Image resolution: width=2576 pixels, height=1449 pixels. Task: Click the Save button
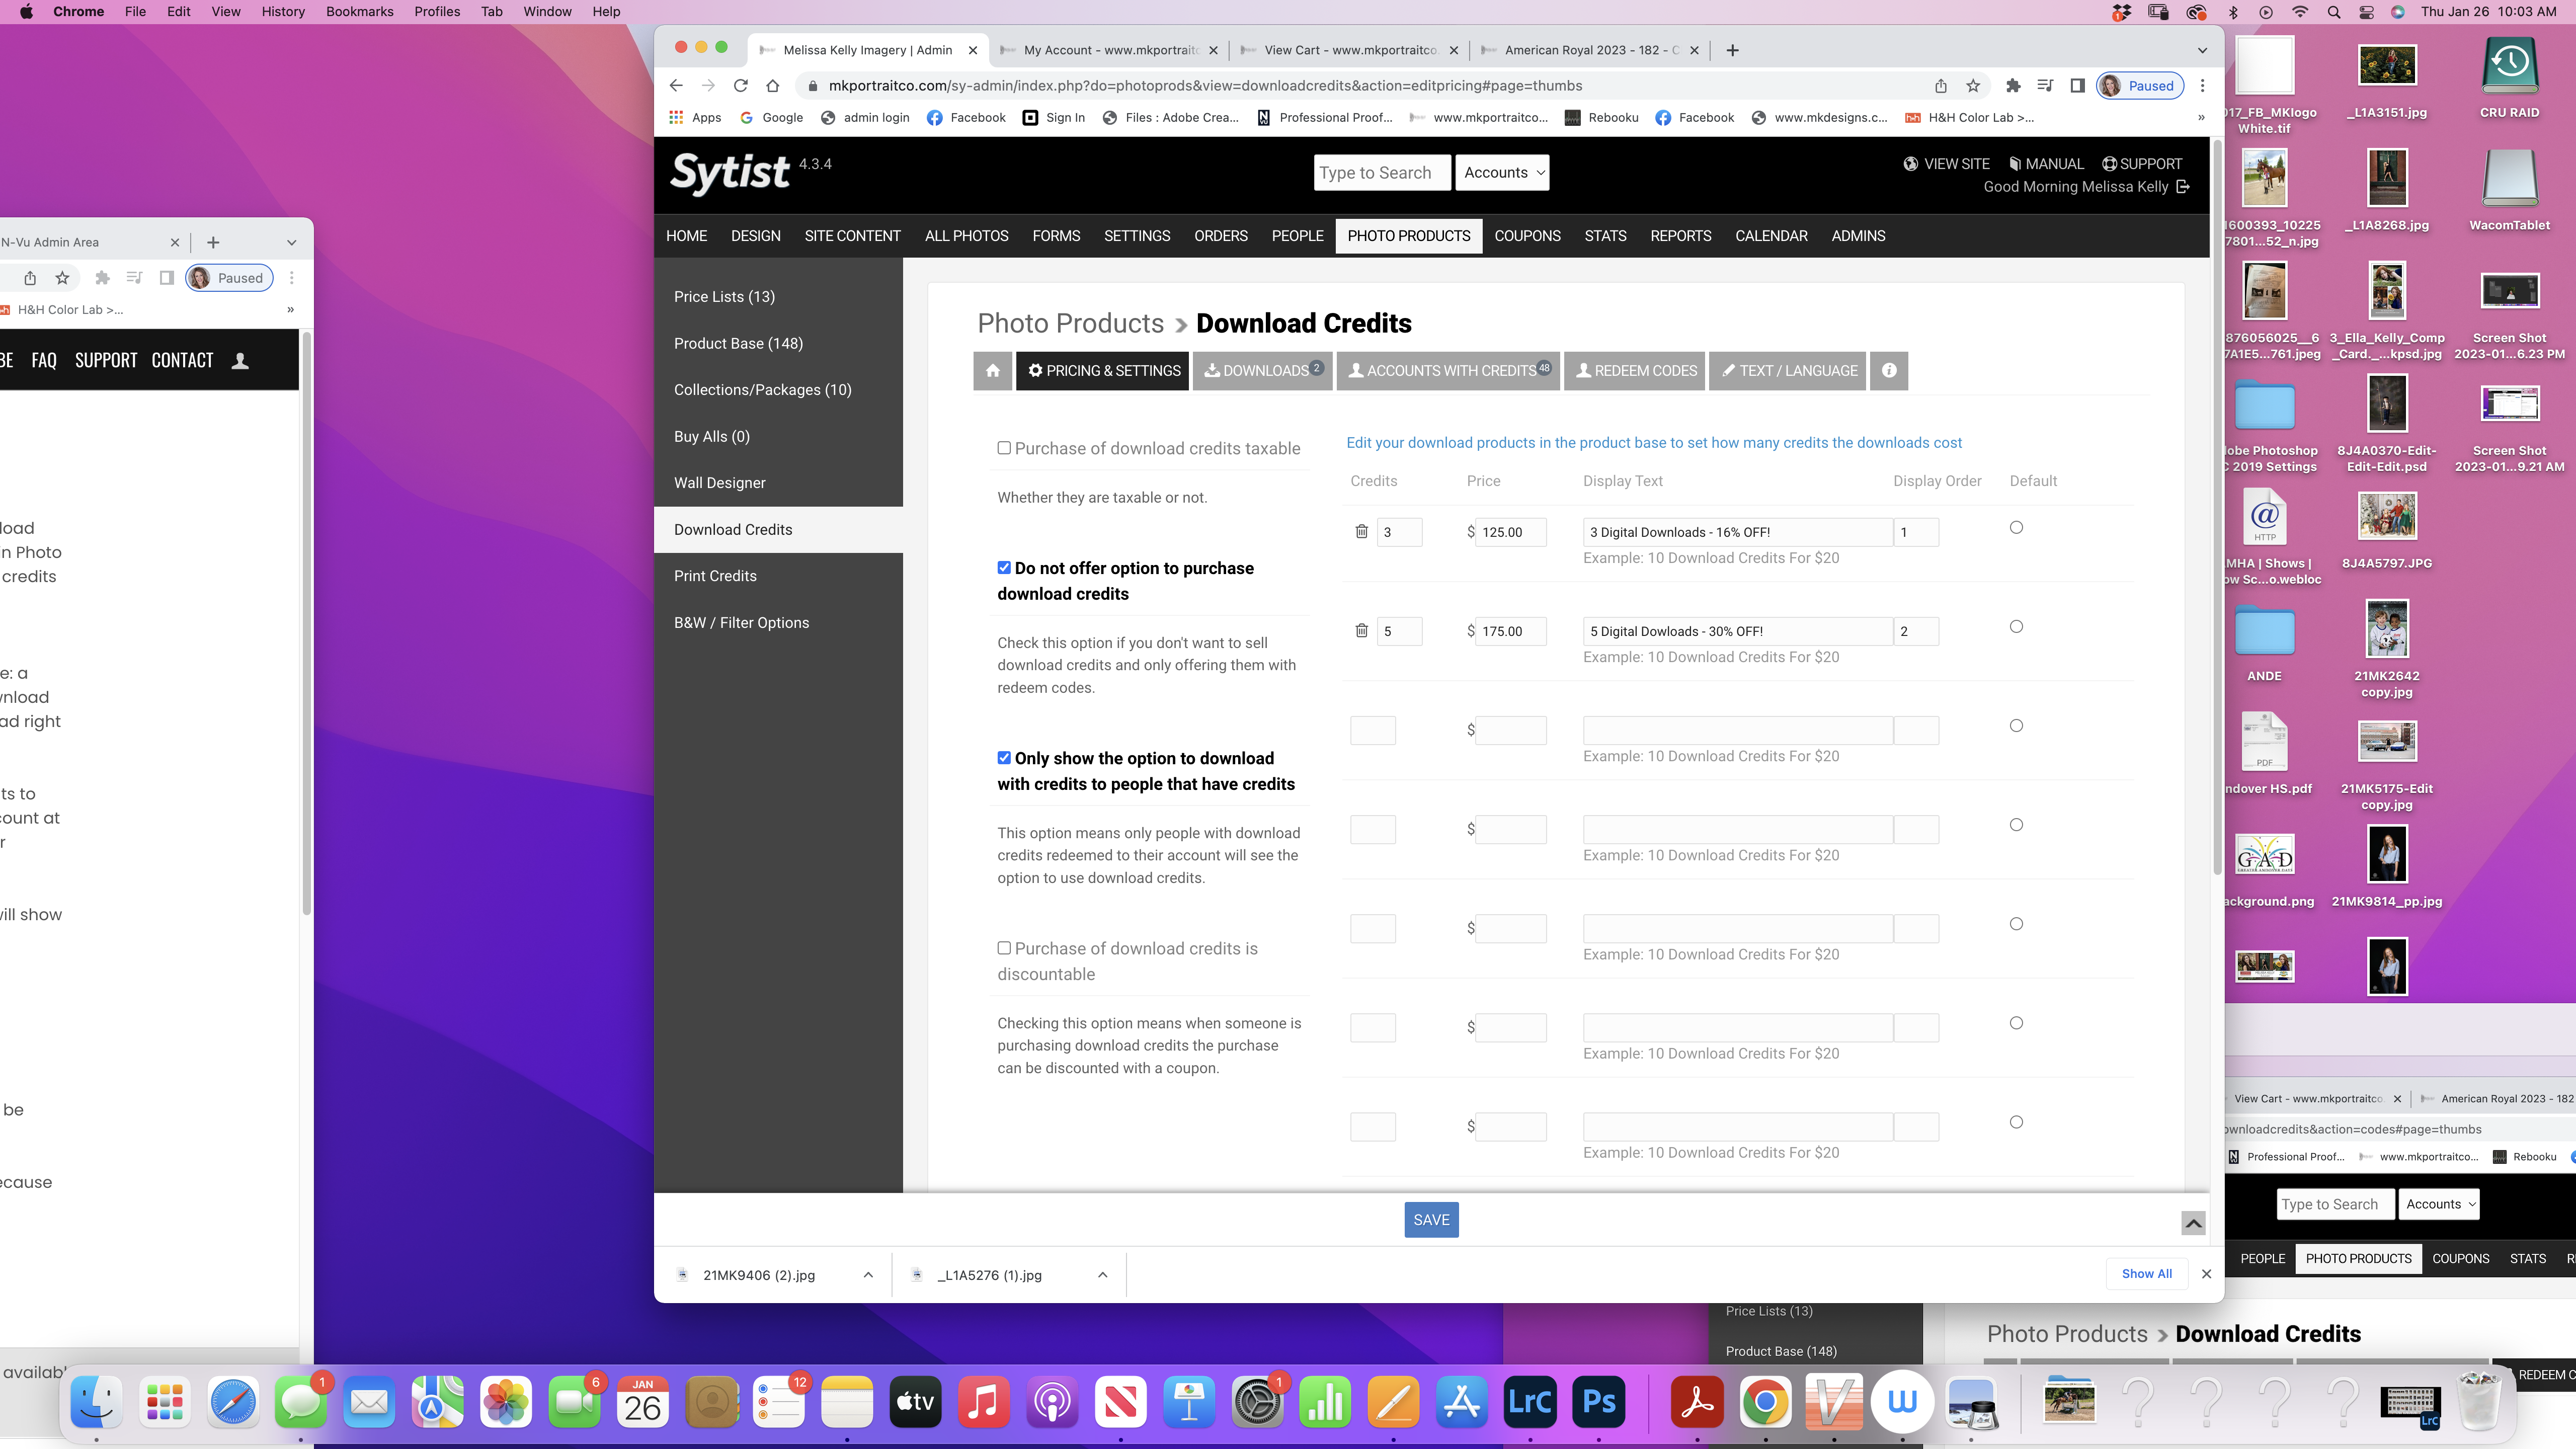pos(1431,1220)
